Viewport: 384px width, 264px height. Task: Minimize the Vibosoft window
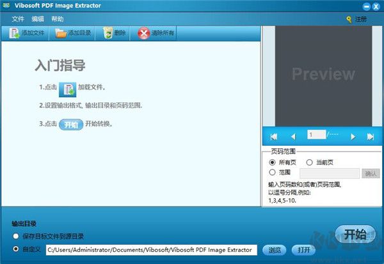coord(366,6)
